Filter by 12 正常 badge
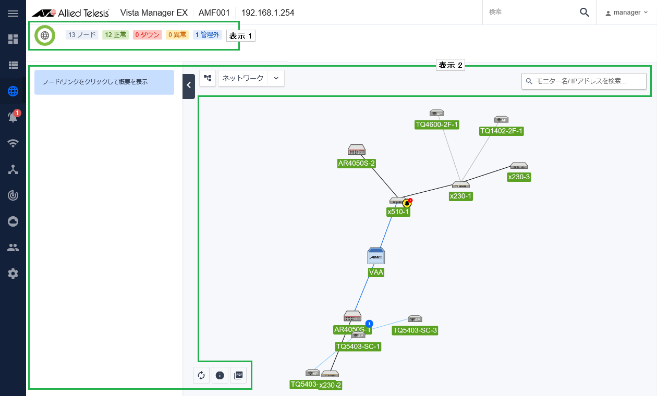 (x=116, y=35)
